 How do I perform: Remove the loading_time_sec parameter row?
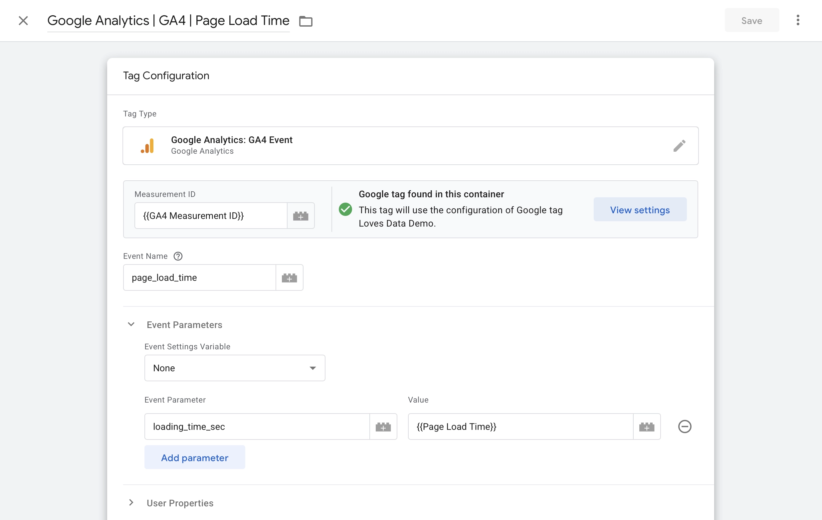click(685, 427)
